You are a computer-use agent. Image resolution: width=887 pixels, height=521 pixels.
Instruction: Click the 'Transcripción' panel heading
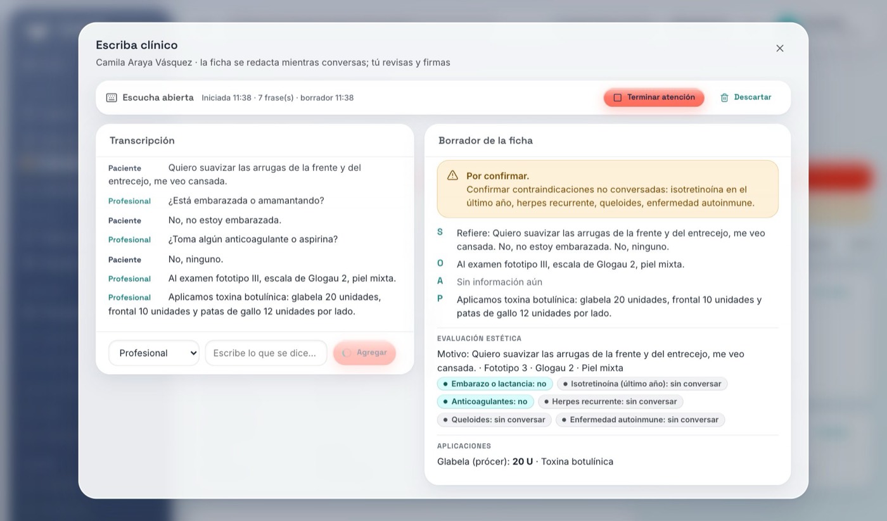tap(142, 141)
